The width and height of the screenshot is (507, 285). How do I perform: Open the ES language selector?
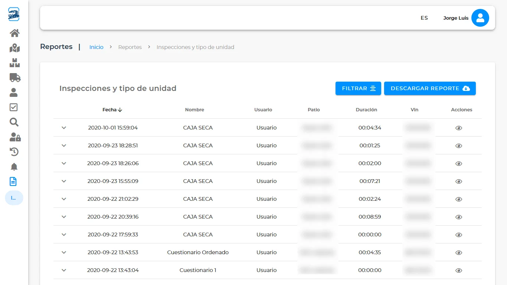point(424,18)
